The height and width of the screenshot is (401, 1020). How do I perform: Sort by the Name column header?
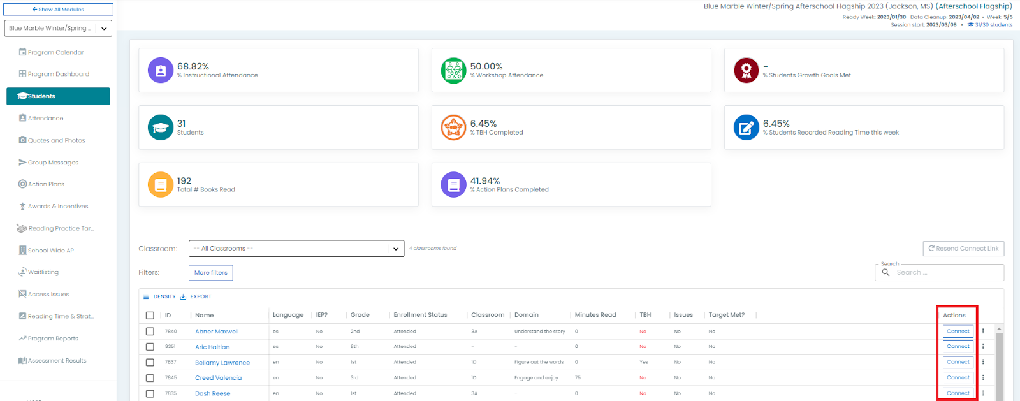205,316
